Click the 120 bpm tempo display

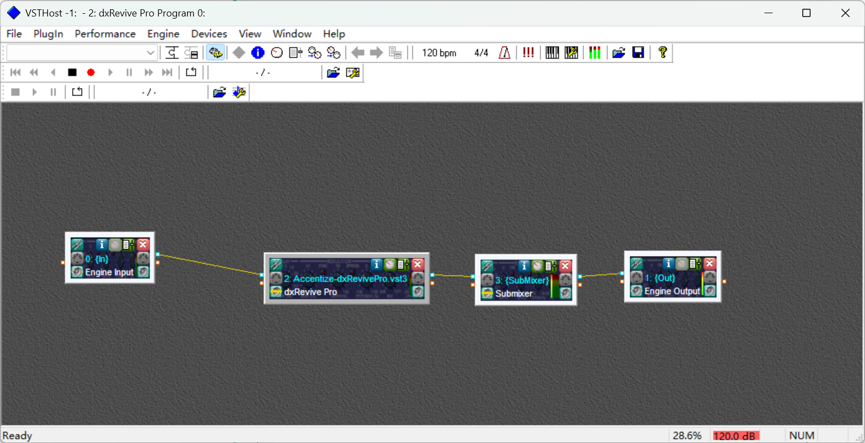click(x=439, y=53)
